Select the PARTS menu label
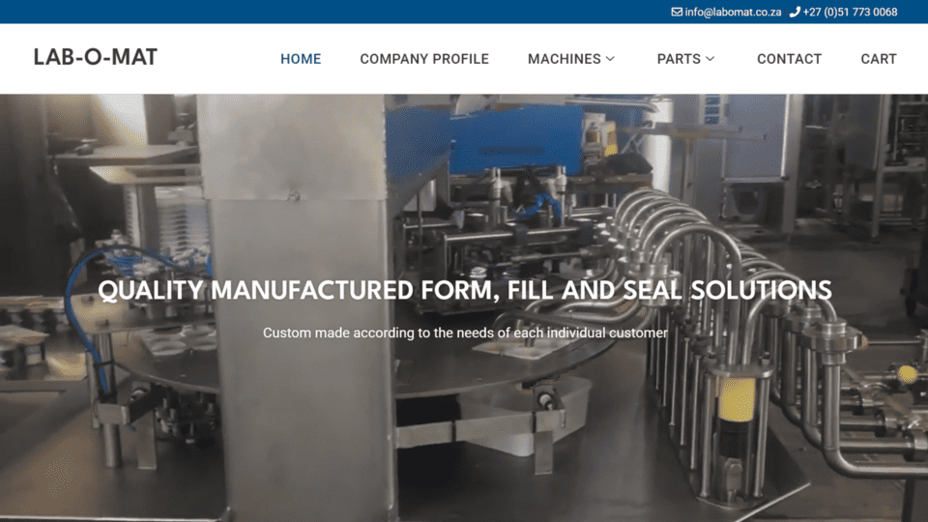This screenshot has height=522, width=928. click(679, 59)
